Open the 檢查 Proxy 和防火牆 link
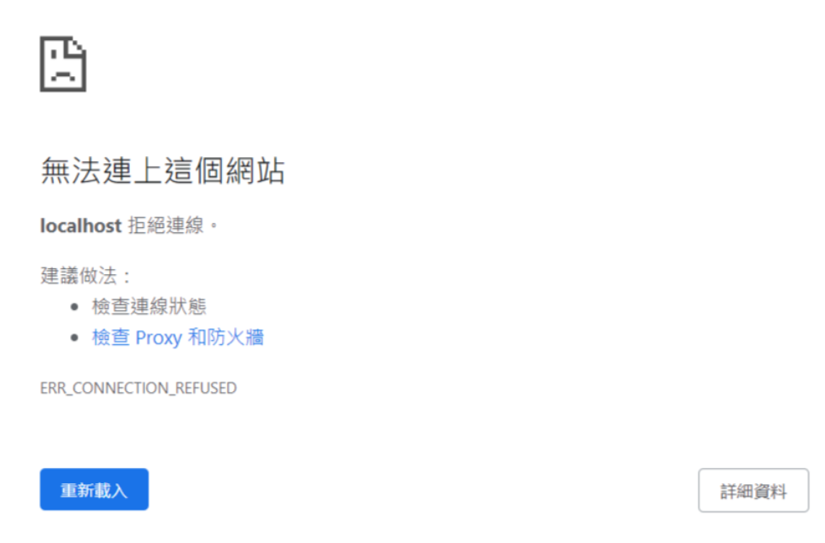825x543 pixels. coord(178,337)
